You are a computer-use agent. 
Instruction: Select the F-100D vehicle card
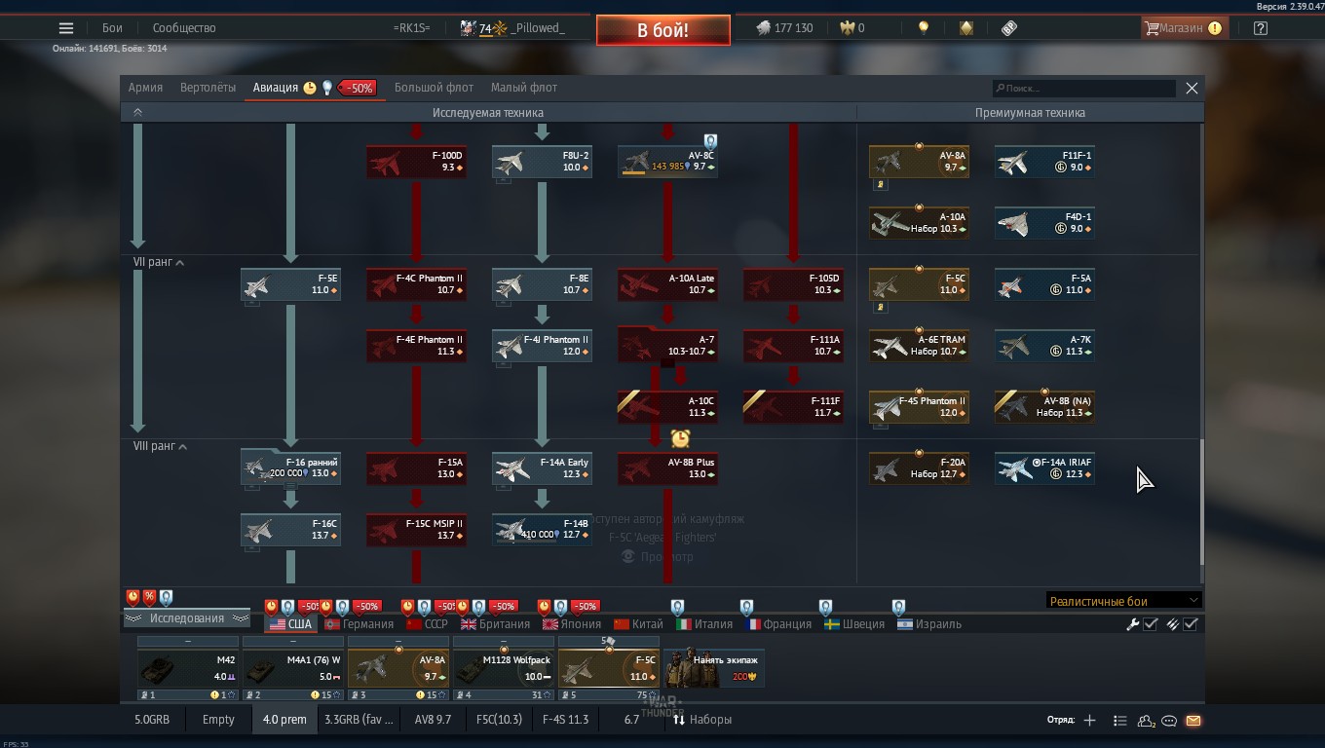[416, 162]
